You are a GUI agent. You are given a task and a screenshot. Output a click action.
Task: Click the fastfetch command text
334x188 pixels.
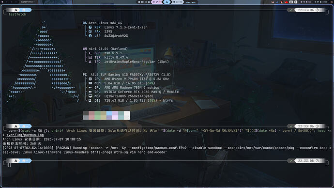coord(17,14)
